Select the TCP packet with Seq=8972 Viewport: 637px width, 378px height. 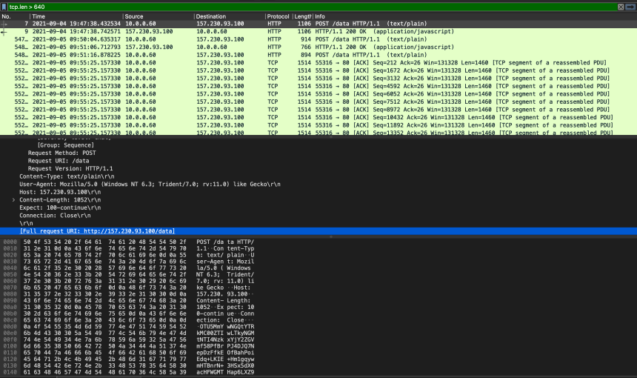click(x=318, y=110)
